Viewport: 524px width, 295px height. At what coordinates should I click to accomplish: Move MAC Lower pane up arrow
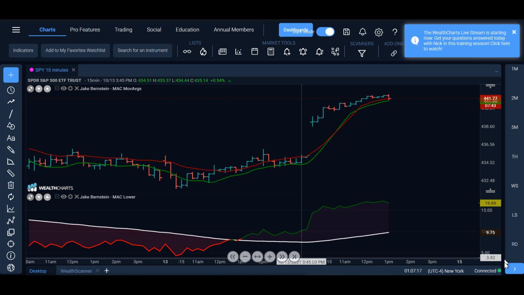click(x=47, y=197)
